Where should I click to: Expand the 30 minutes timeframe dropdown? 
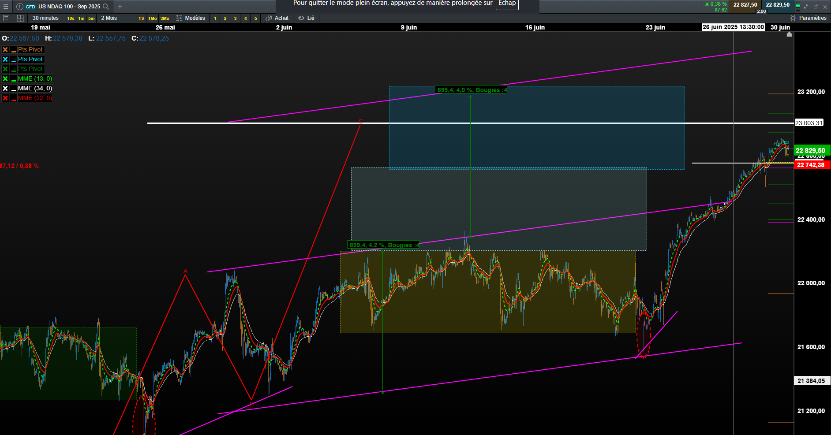45,18
